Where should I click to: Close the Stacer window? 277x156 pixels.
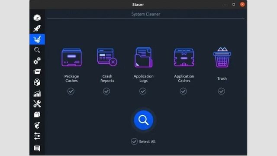click(242, 4)
